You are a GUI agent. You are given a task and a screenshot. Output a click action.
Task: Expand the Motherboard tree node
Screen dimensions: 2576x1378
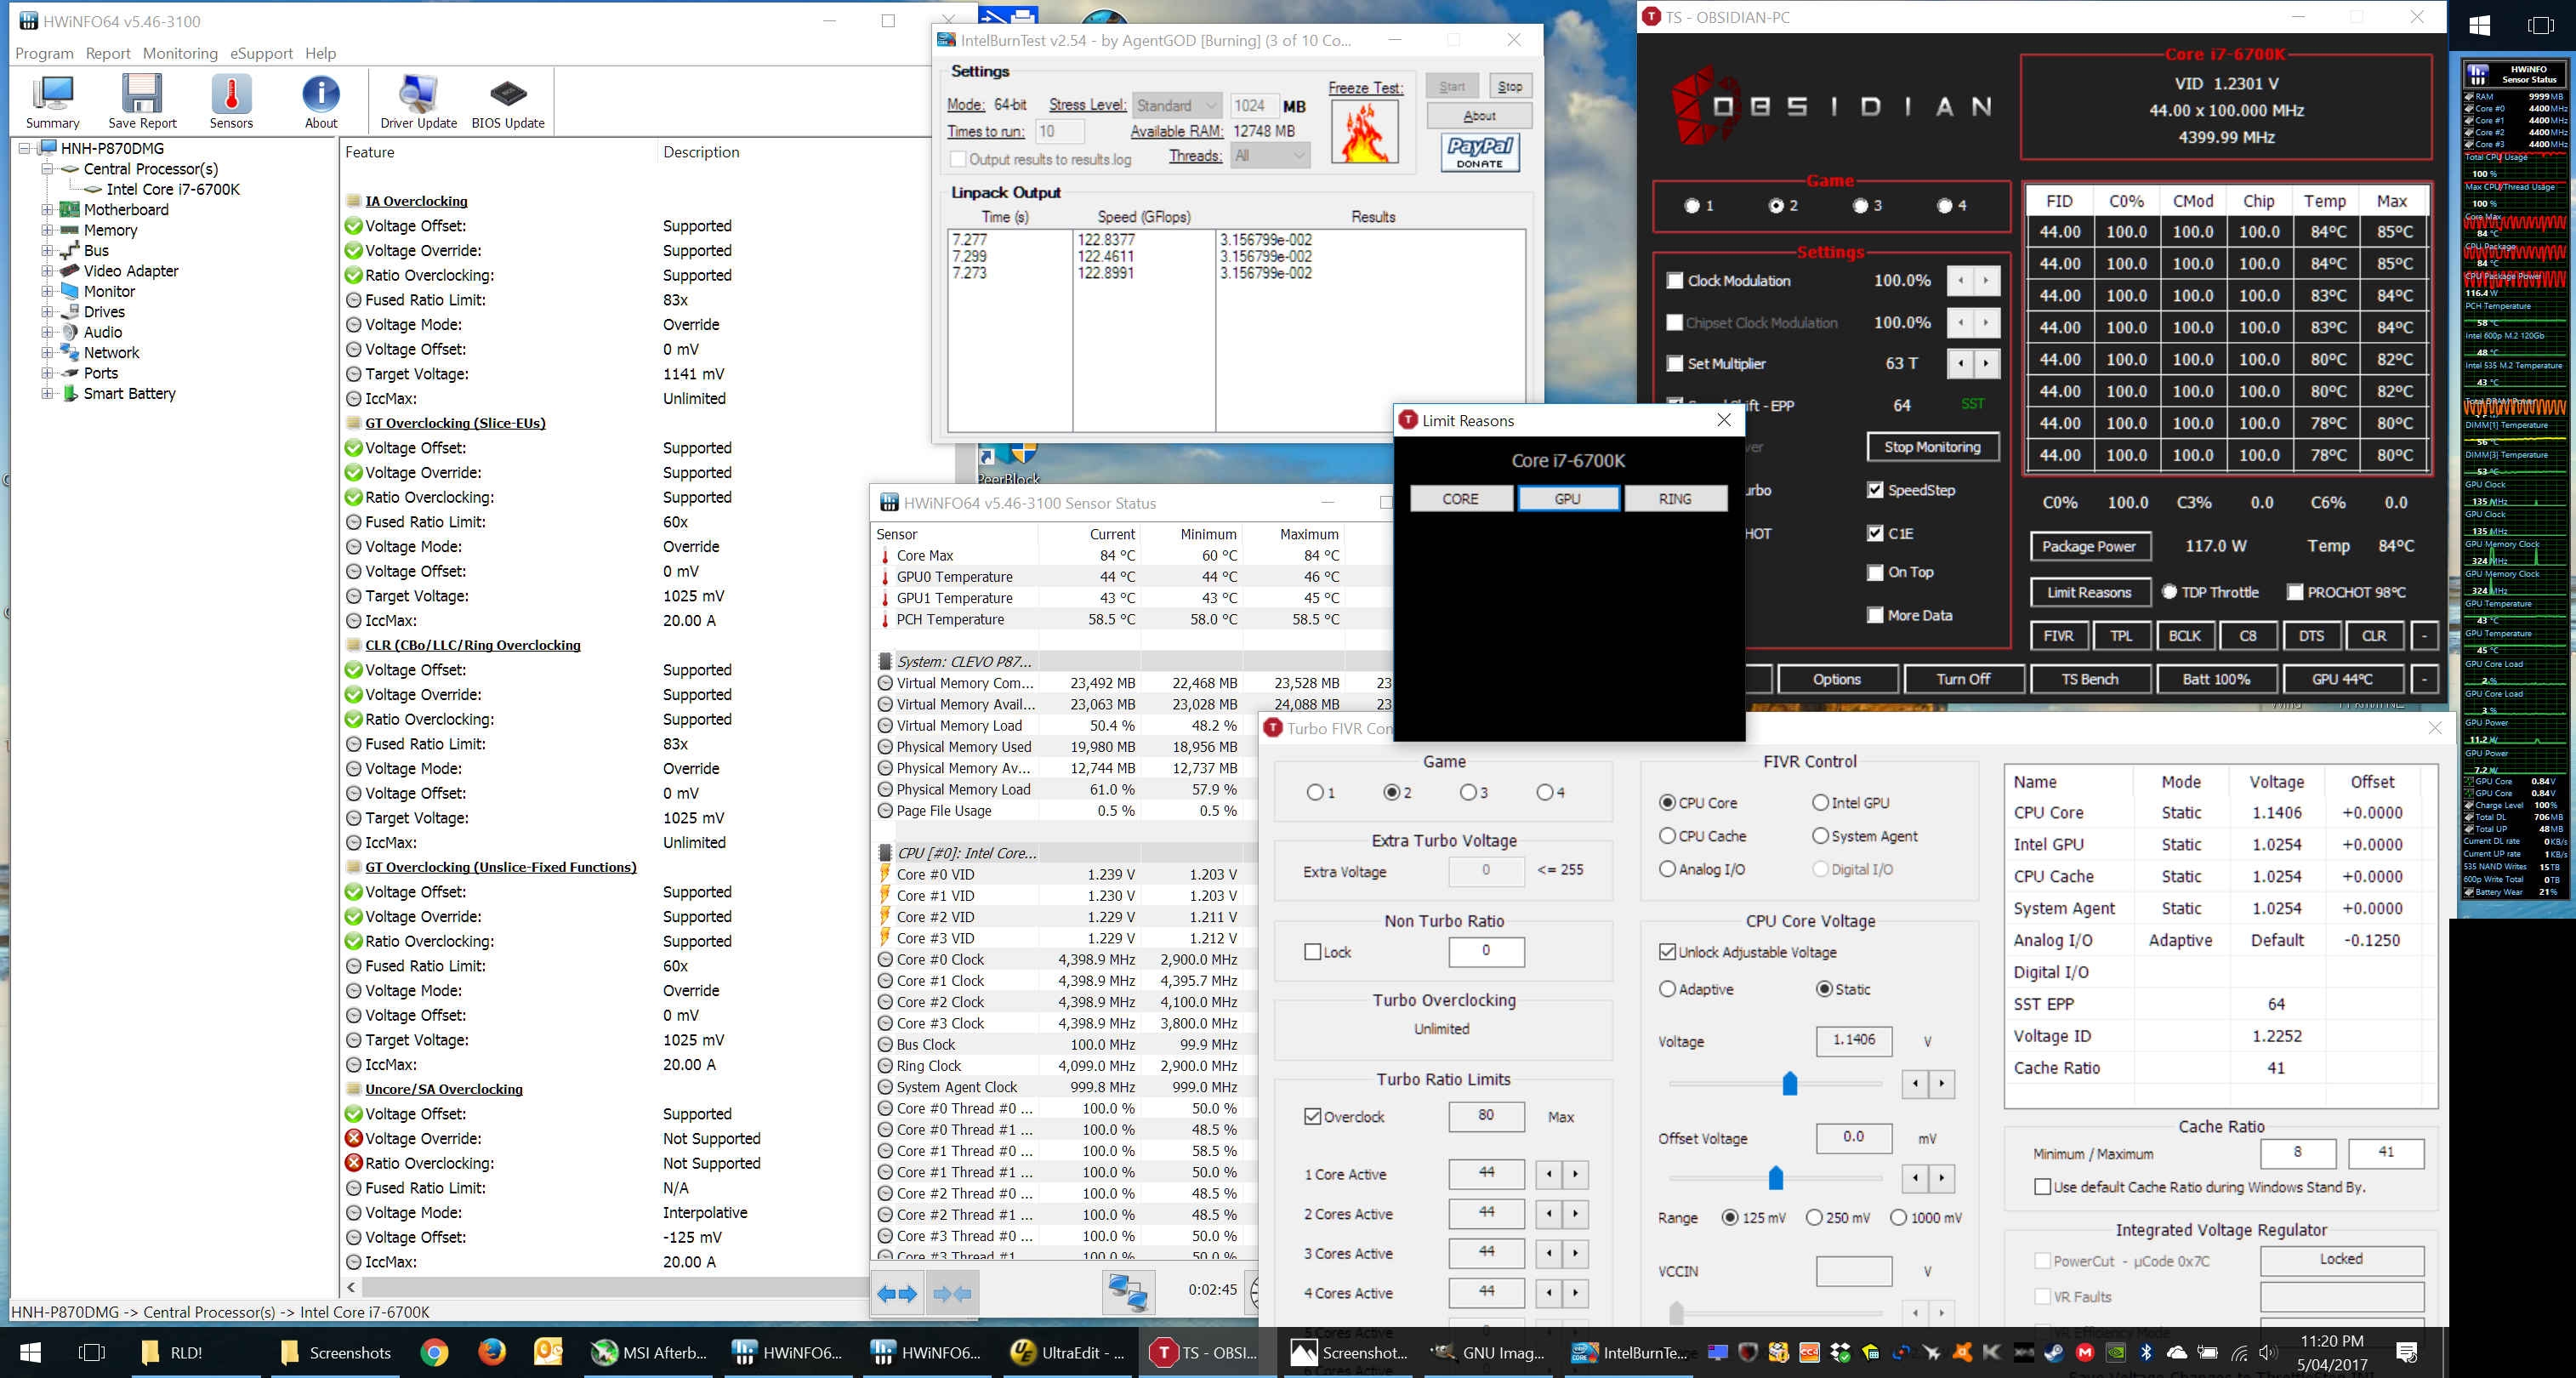click(47, 210)
